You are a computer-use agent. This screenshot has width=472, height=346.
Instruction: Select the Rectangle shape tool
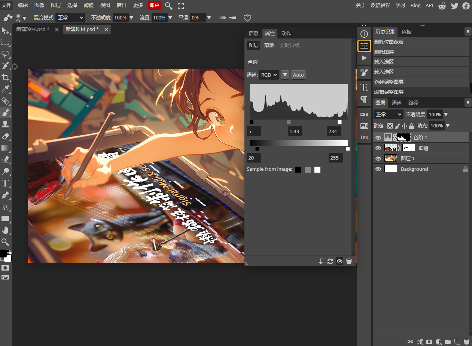[5, 219]
